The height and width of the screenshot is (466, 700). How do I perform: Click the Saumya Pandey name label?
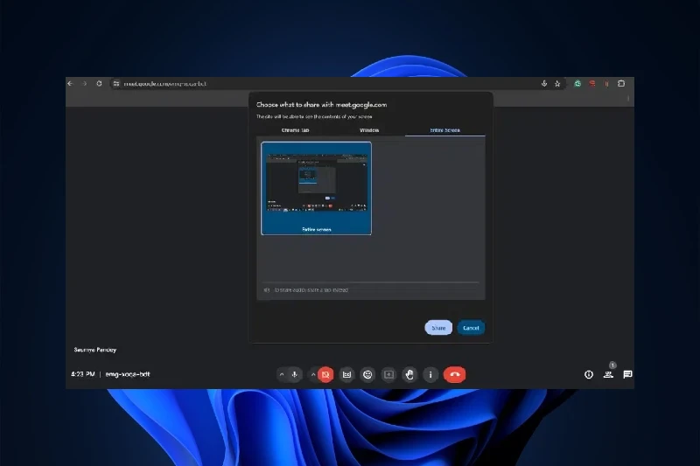tap(95, 350)
